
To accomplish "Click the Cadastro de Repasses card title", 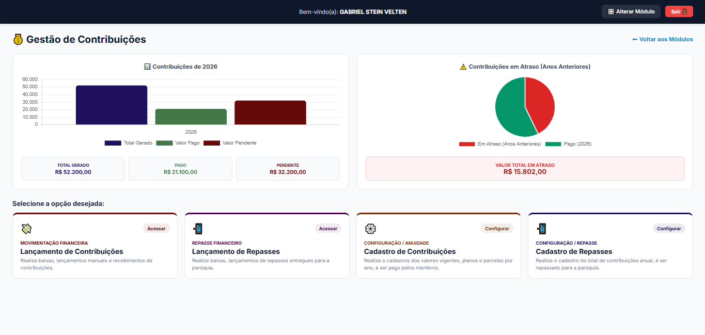I will [x=574, y=251].
